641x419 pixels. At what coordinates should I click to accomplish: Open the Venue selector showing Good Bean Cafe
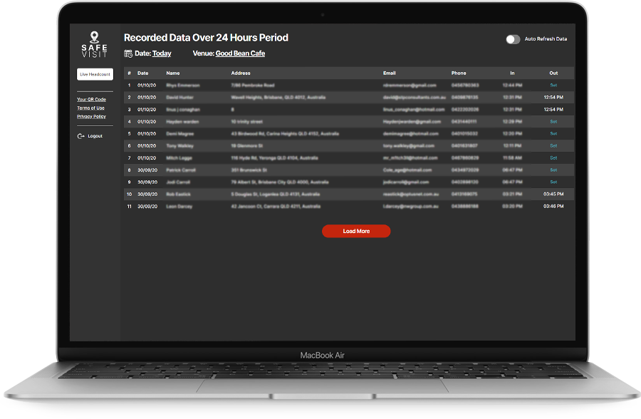click(240, 53)
